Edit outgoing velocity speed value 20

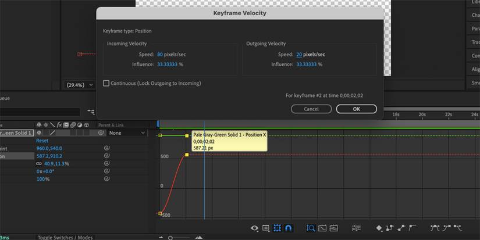pos(299,55)
